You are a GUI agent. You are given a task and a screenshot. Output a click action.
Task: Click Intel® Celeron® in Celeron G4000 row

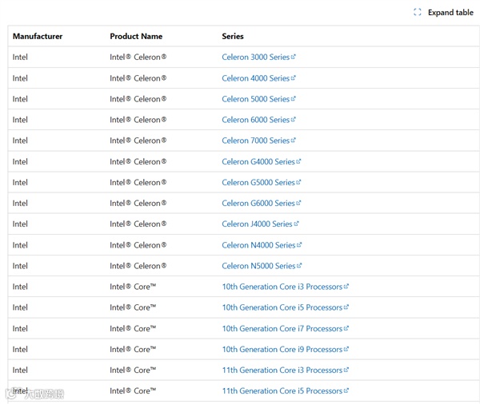click(138, 161)
